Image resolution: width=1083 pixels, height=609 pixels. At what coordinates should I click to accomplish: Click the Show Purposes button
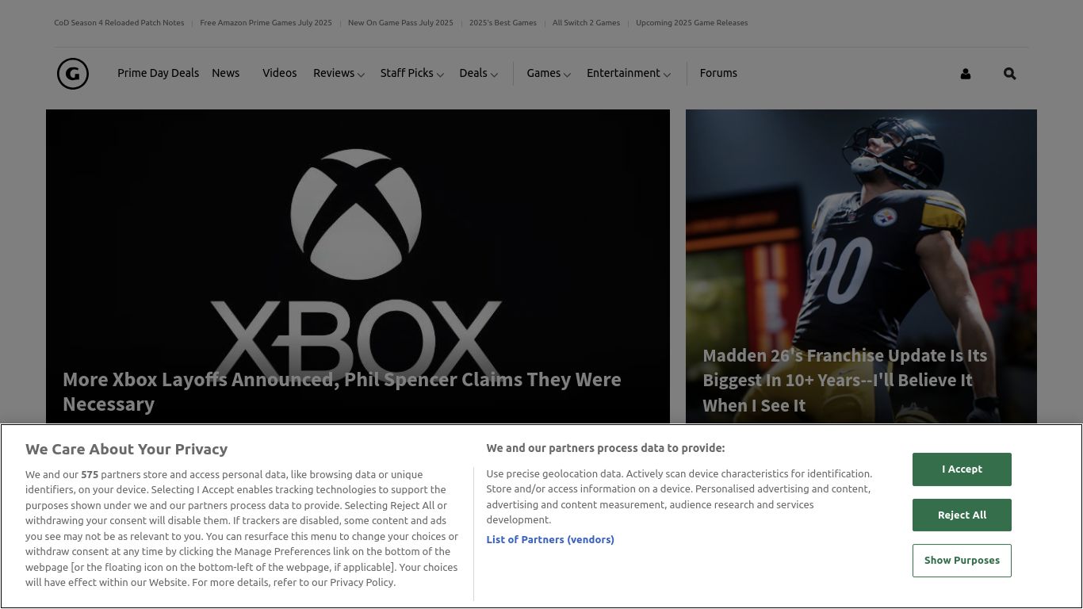pos(962,561)
